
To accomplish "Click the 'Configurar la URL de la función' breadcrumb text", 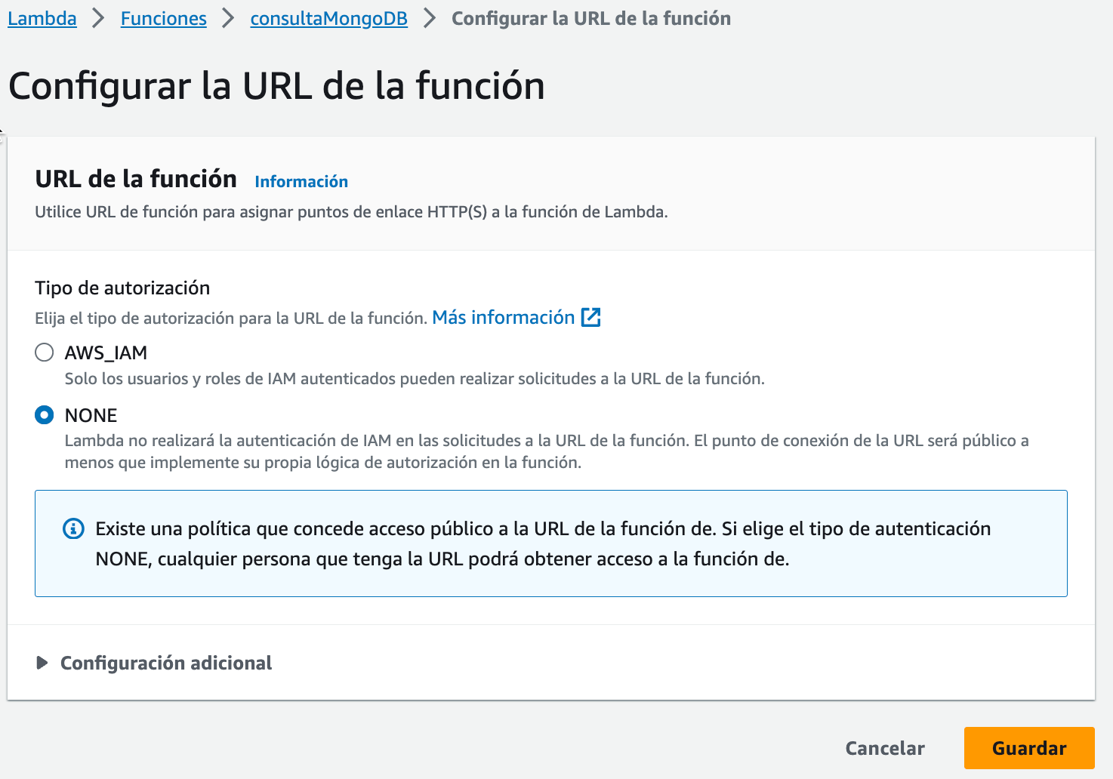I will pos(591,18).
